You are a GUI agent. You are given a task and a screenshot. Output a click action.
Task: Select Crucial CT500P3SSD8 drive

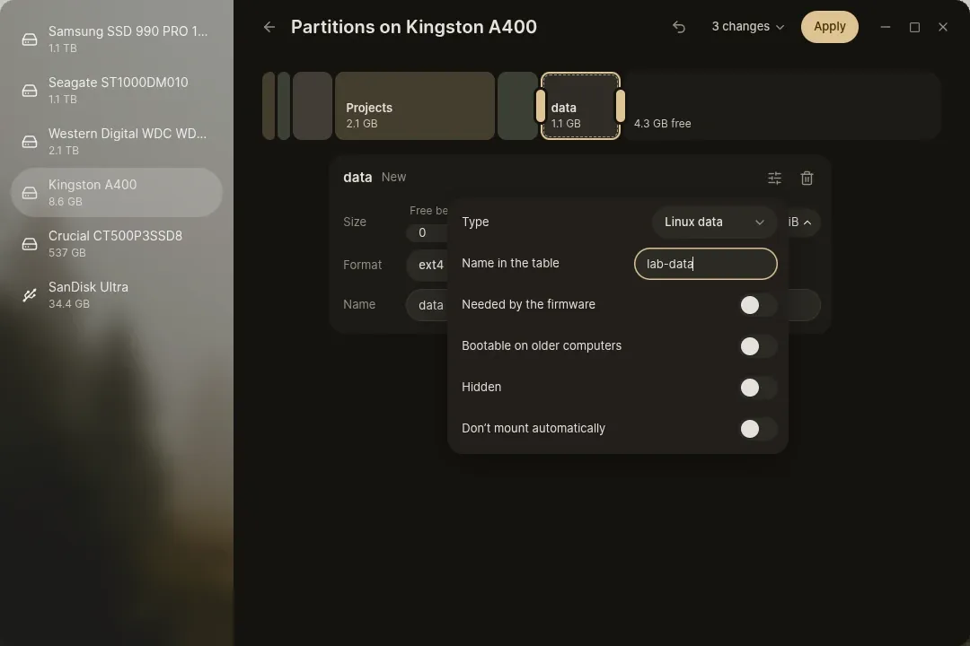pyautogui.click(x=117, y=243)
